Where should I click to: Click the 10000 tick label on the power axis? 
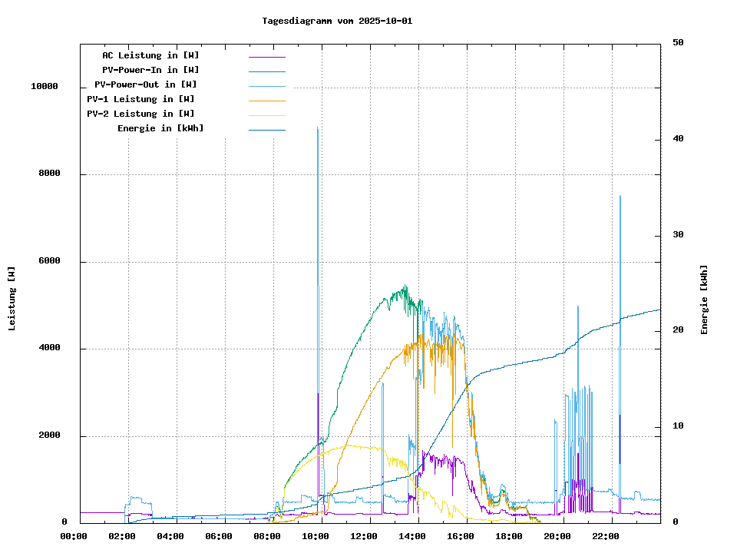pos(45,87)
